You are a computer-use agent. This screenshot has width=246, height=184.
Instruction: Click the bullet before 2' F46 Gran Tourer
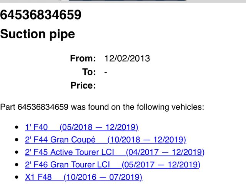click(16, 165)
